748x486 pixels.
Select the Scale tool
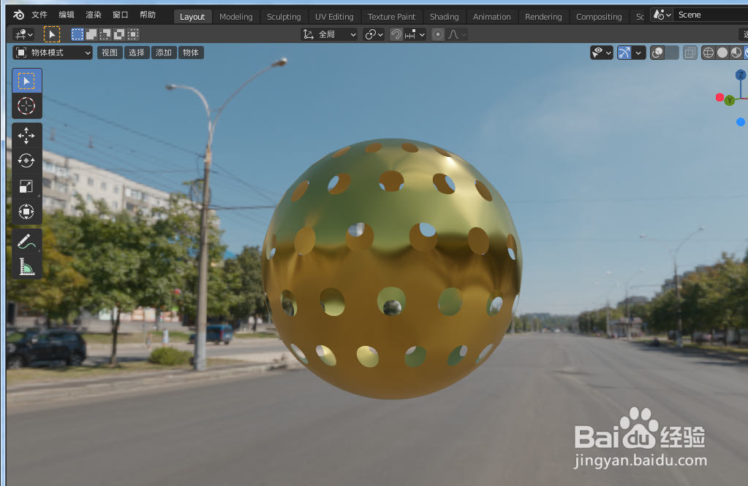(x=27, y=186)
